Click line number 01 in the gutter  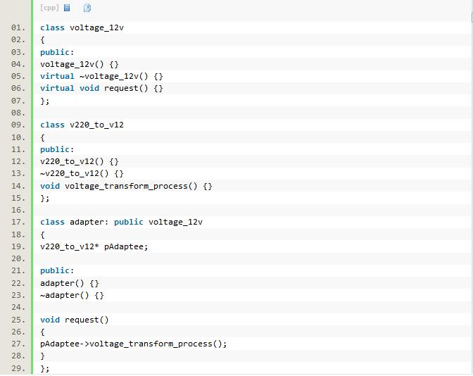pyautogui.click(x=18, y=27)
